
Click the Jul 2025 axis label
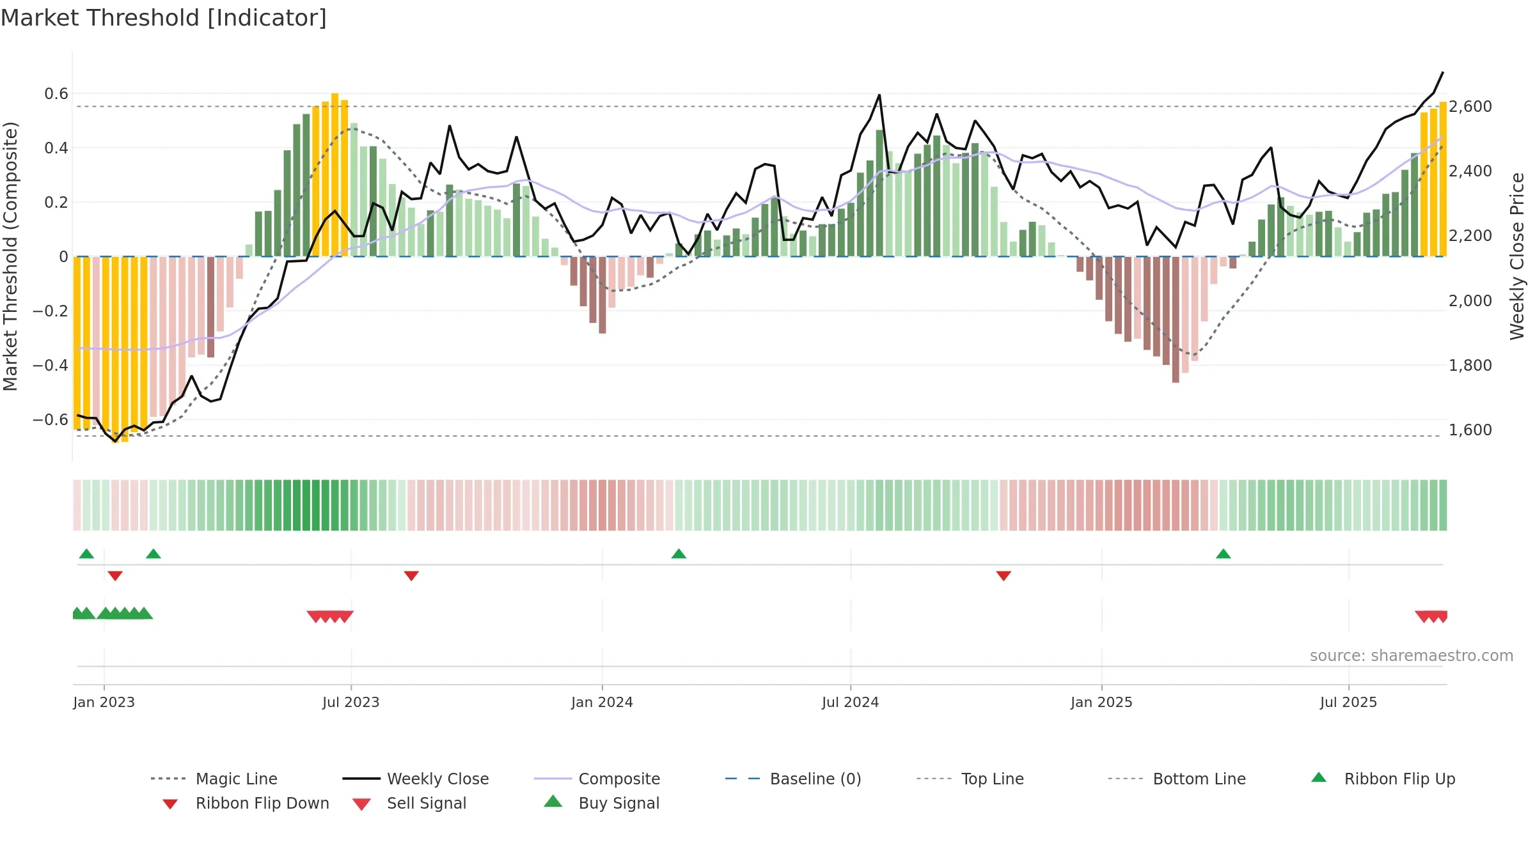point(1348,702)
